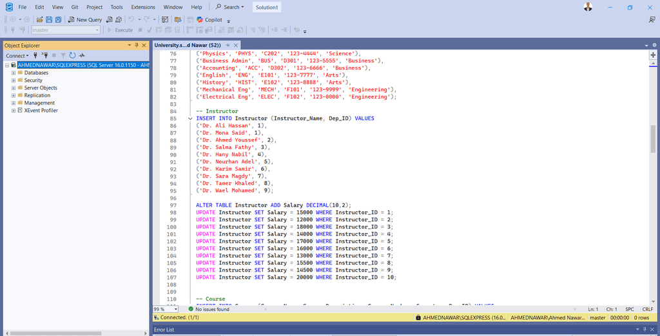This screenshot has height=336, width=660.
Task: Open Activity Monitor icon in Object Explorer
Action: click(x=82, y=55)
